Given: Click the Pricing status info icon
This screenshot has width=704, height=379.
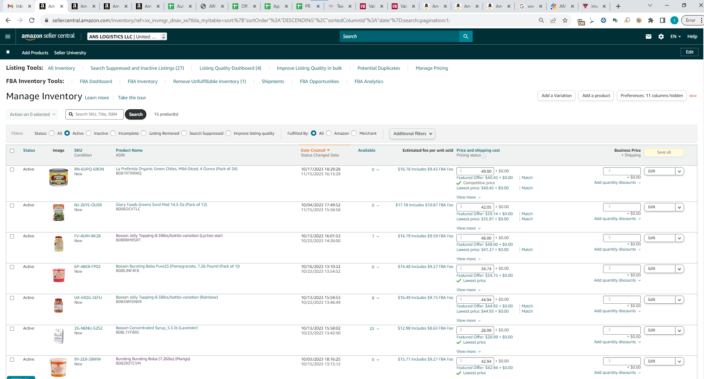Looking at the screenshot, I should (x=484, y=156).
